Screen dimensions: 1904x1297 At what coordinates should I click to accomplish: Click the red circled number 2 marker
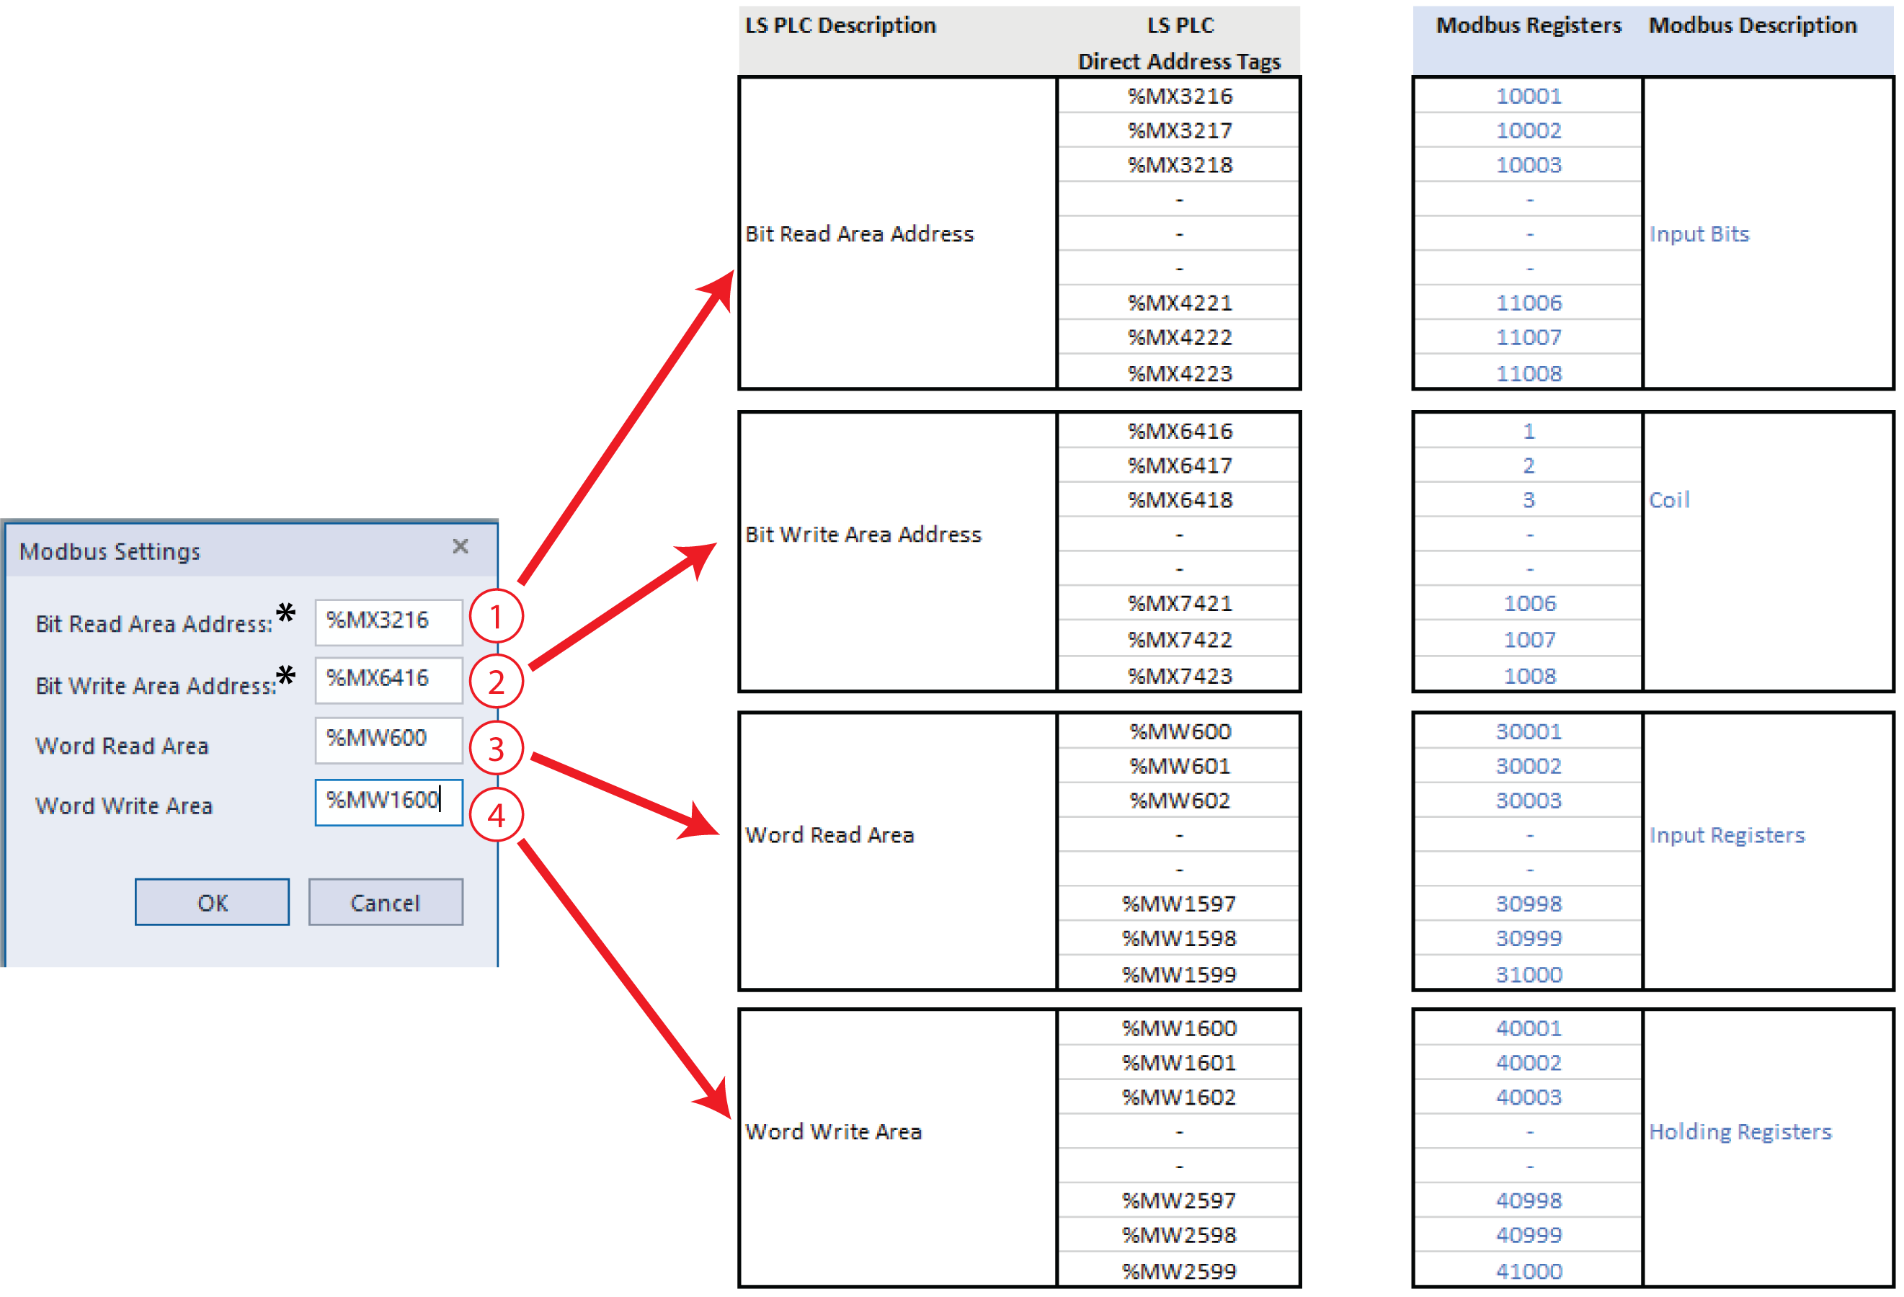pos(496,682)
